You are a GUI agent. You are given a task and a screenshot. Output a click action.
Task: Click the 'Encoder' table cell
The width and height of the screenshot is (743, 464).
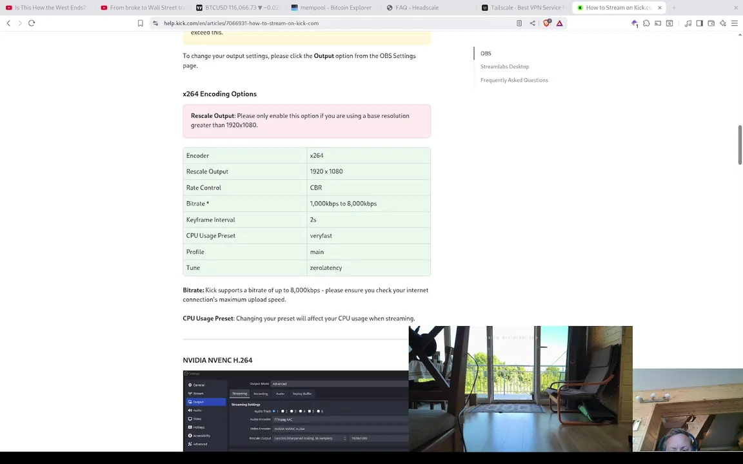pyautogui.click(x=244, y=156)
